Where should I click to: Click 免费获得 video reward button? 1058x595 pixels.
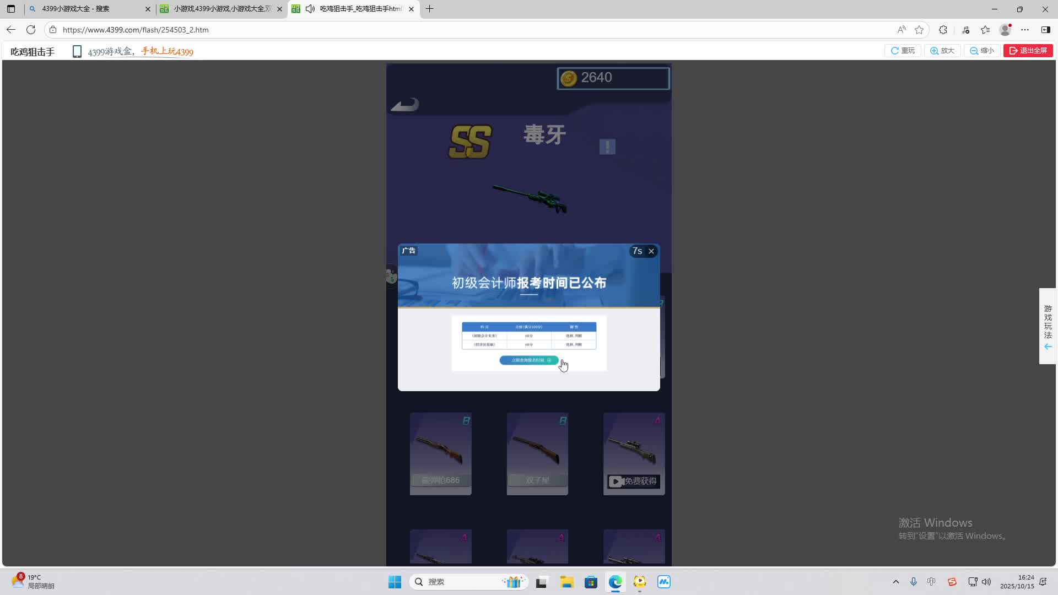click(633, 481)
